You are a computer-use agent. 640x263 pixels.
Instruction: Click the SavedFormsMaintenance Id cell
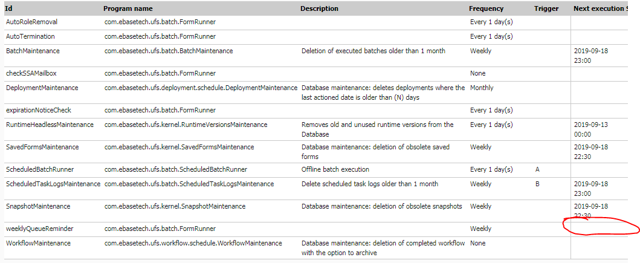(x=42, y=147)
